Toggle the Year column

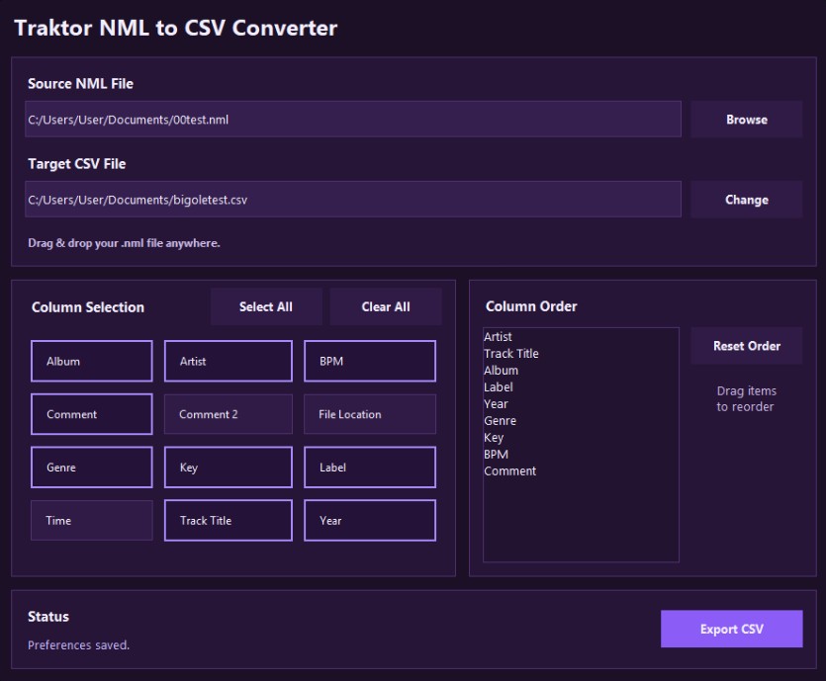click(x=370, y=521)
